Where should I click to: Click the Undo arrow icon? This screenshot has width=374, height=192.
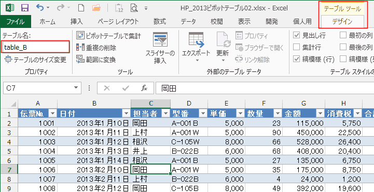point(40,8)
